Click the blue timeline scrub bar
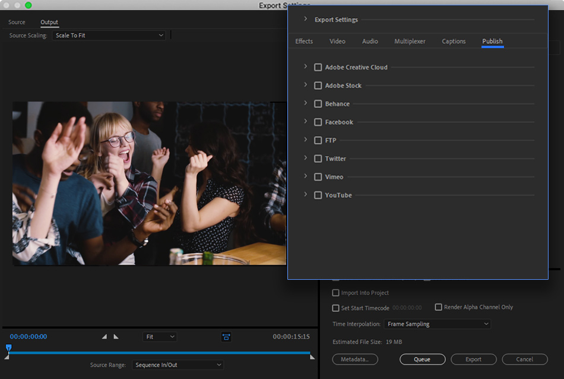 [x=160, y=353]
